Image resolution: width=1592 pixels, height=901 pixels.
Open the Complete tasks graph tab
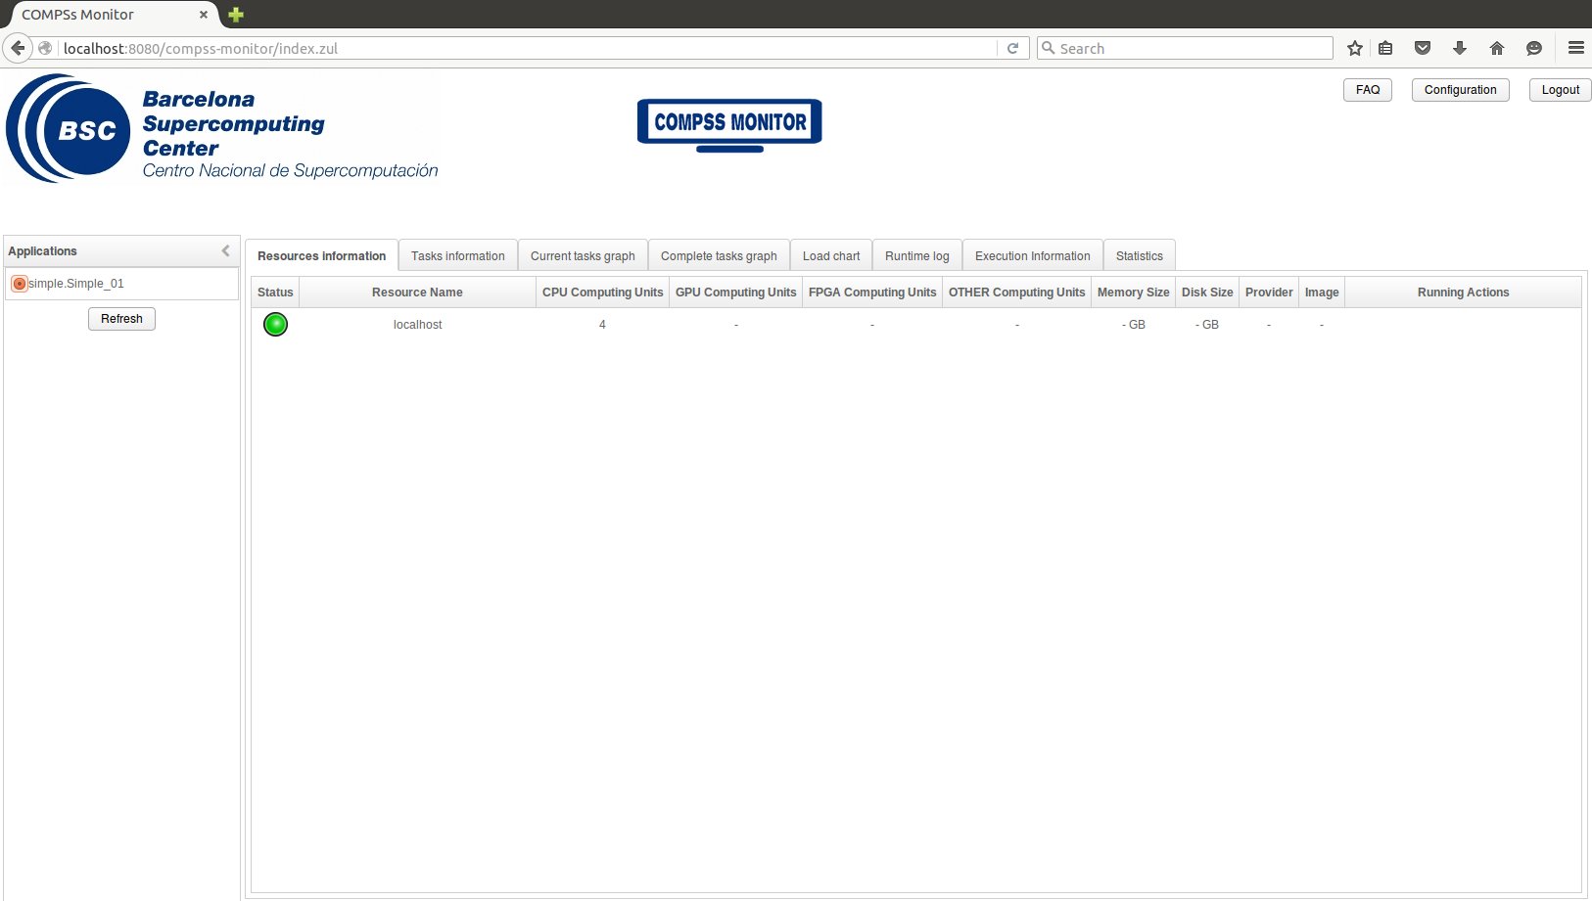pos(719,256)
